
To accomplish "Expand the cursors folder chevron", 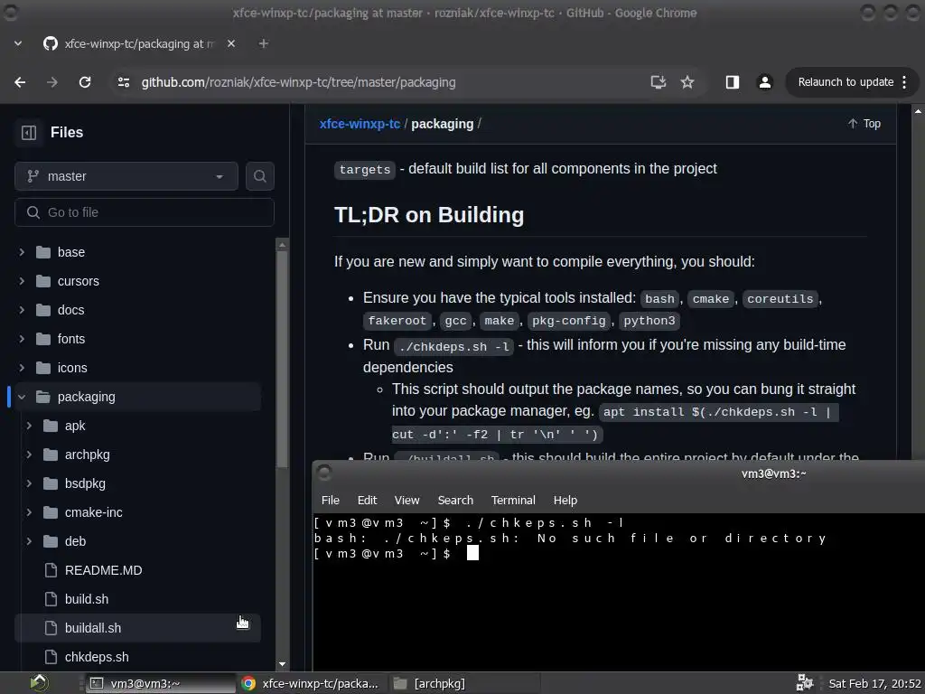I will [22, 281].
